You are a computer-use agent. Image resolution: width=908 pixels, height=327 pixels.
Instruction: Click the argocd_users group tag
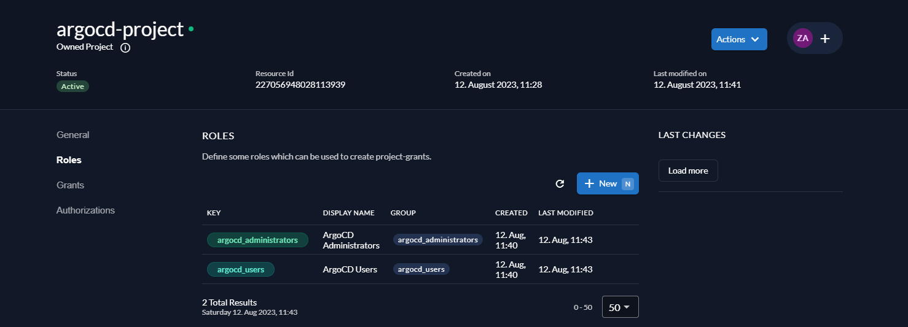point(421,269)
